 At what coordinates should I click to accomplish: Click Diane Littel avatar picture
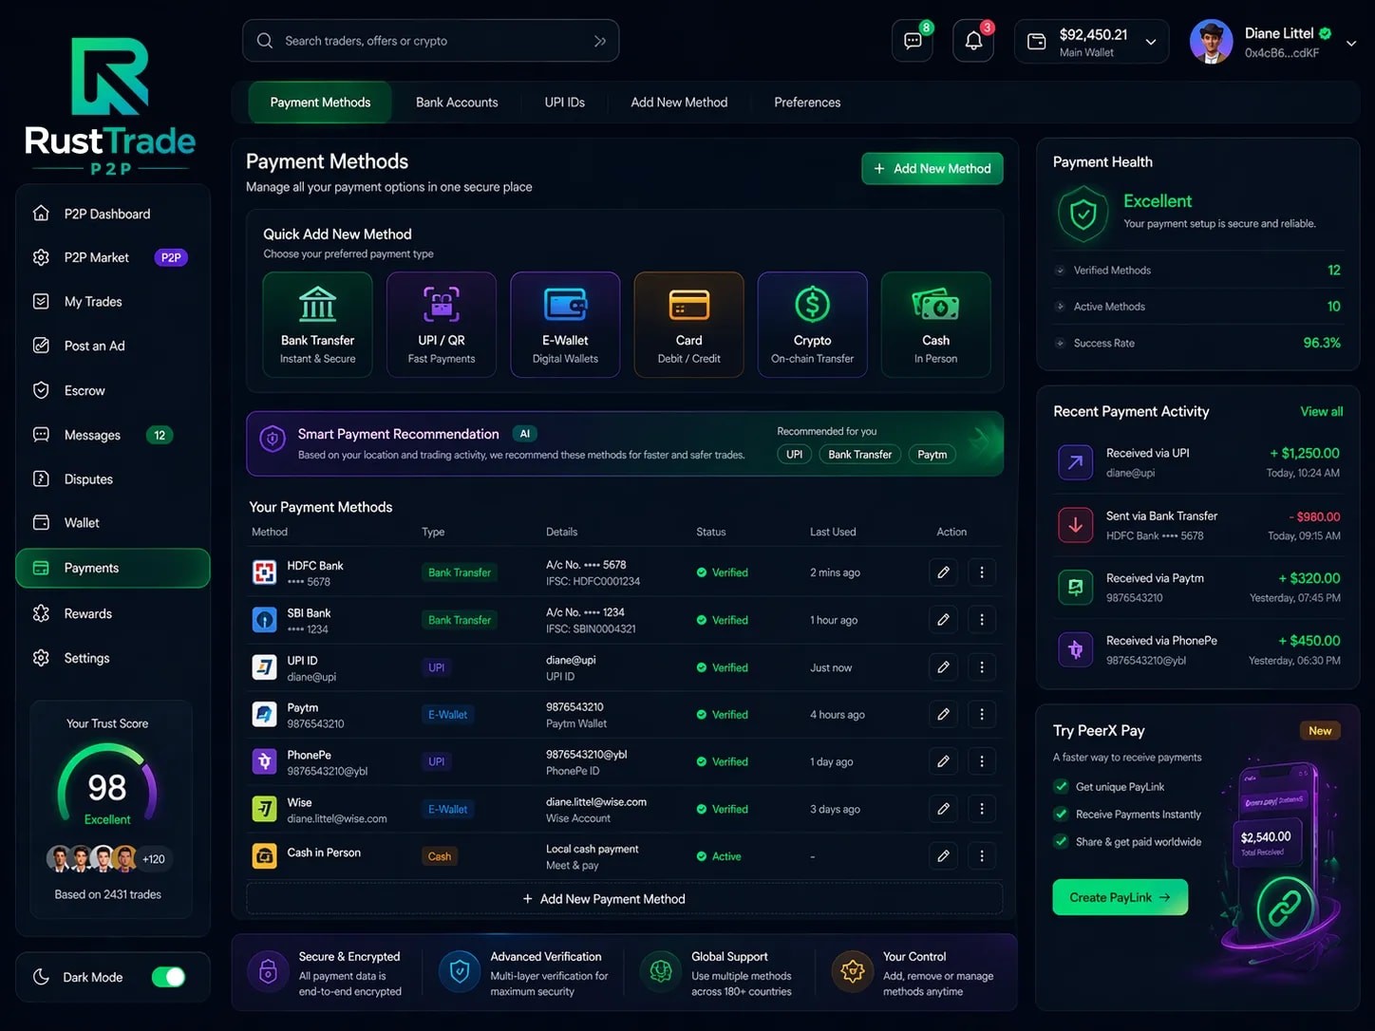coord(1211,42)
